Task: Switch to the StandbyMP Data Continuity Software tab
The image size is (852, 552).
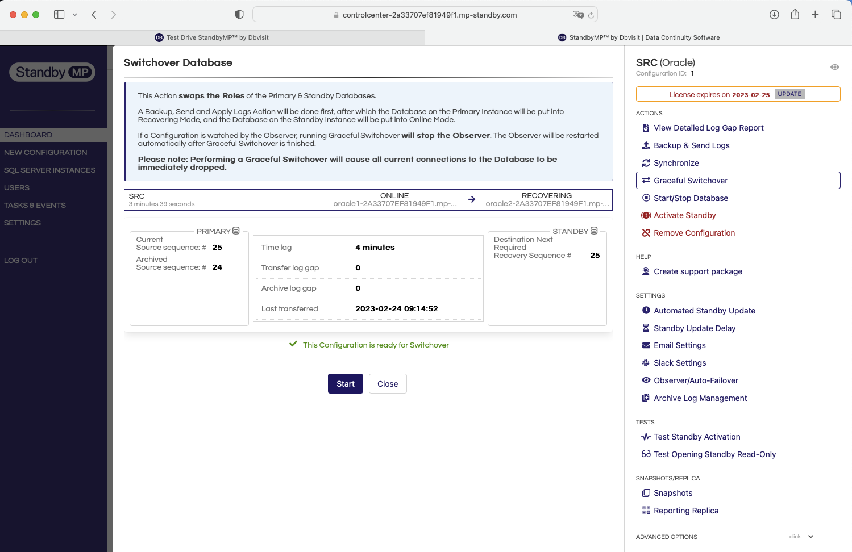Action: coord(638,37)
